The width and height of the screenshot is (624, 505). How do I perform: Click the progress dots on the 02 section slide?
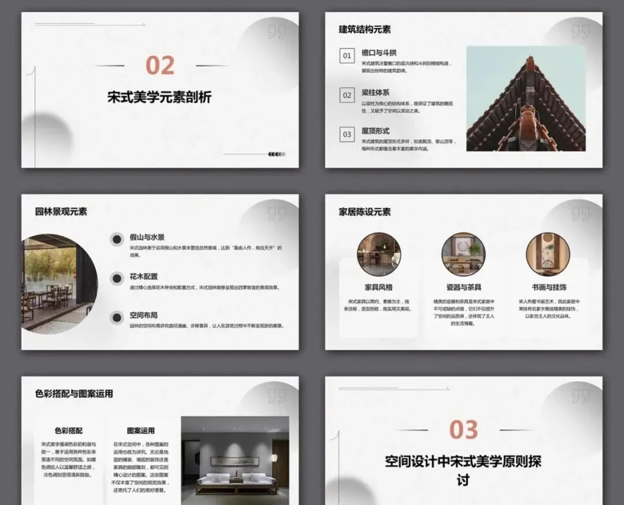277,154
